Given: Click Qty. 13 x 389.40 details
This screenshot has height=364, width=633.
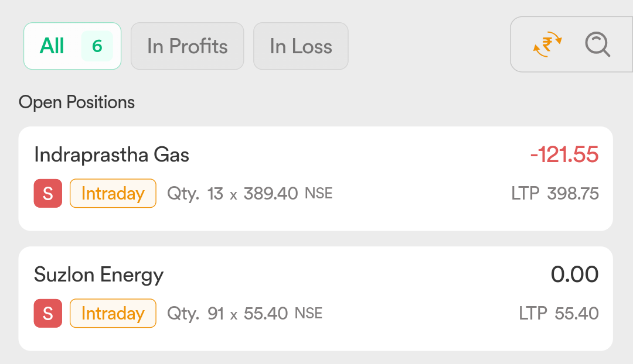Looking at the screenshot, I should pyautogui.click(x=233, y=194).
